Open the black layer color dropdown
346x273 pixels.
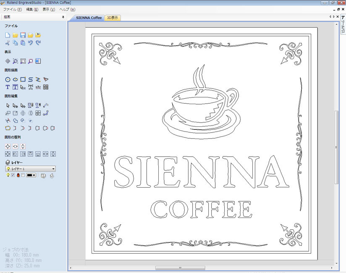point(31,175)
